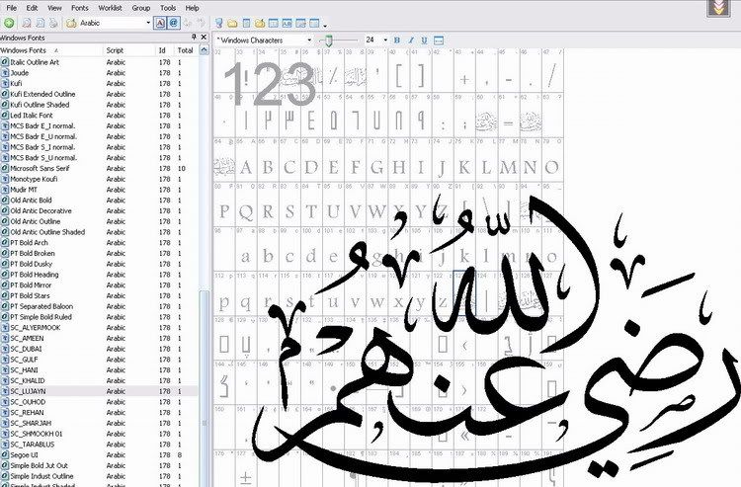Click the last window layout icon

click(x=314, y=23)
